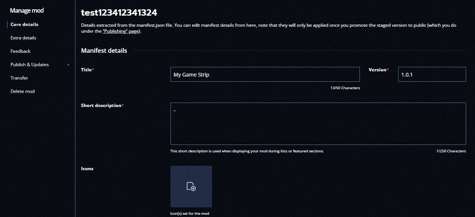475x217 pixels.
Task: Click the Short description label
Action: [x=101, y=106]
